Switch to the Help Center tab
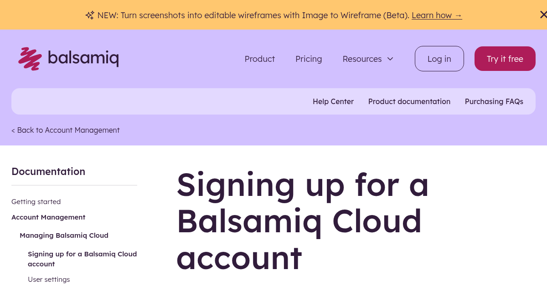 coord(333,101)
